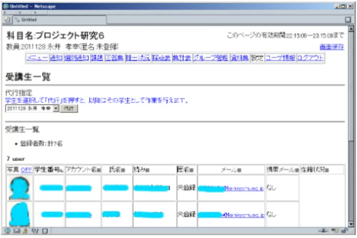The image size is (357, 238).
Task: Click the 科目名:プロジェクト研究6 title
Action: (x=56, y=36)
